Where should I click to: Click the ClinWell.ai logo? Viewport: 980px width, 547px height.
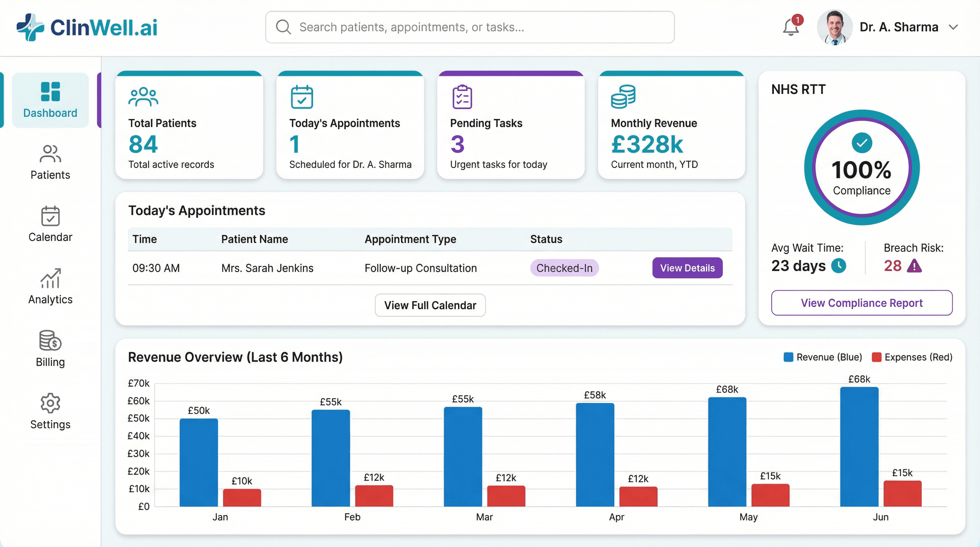point(87,27)
